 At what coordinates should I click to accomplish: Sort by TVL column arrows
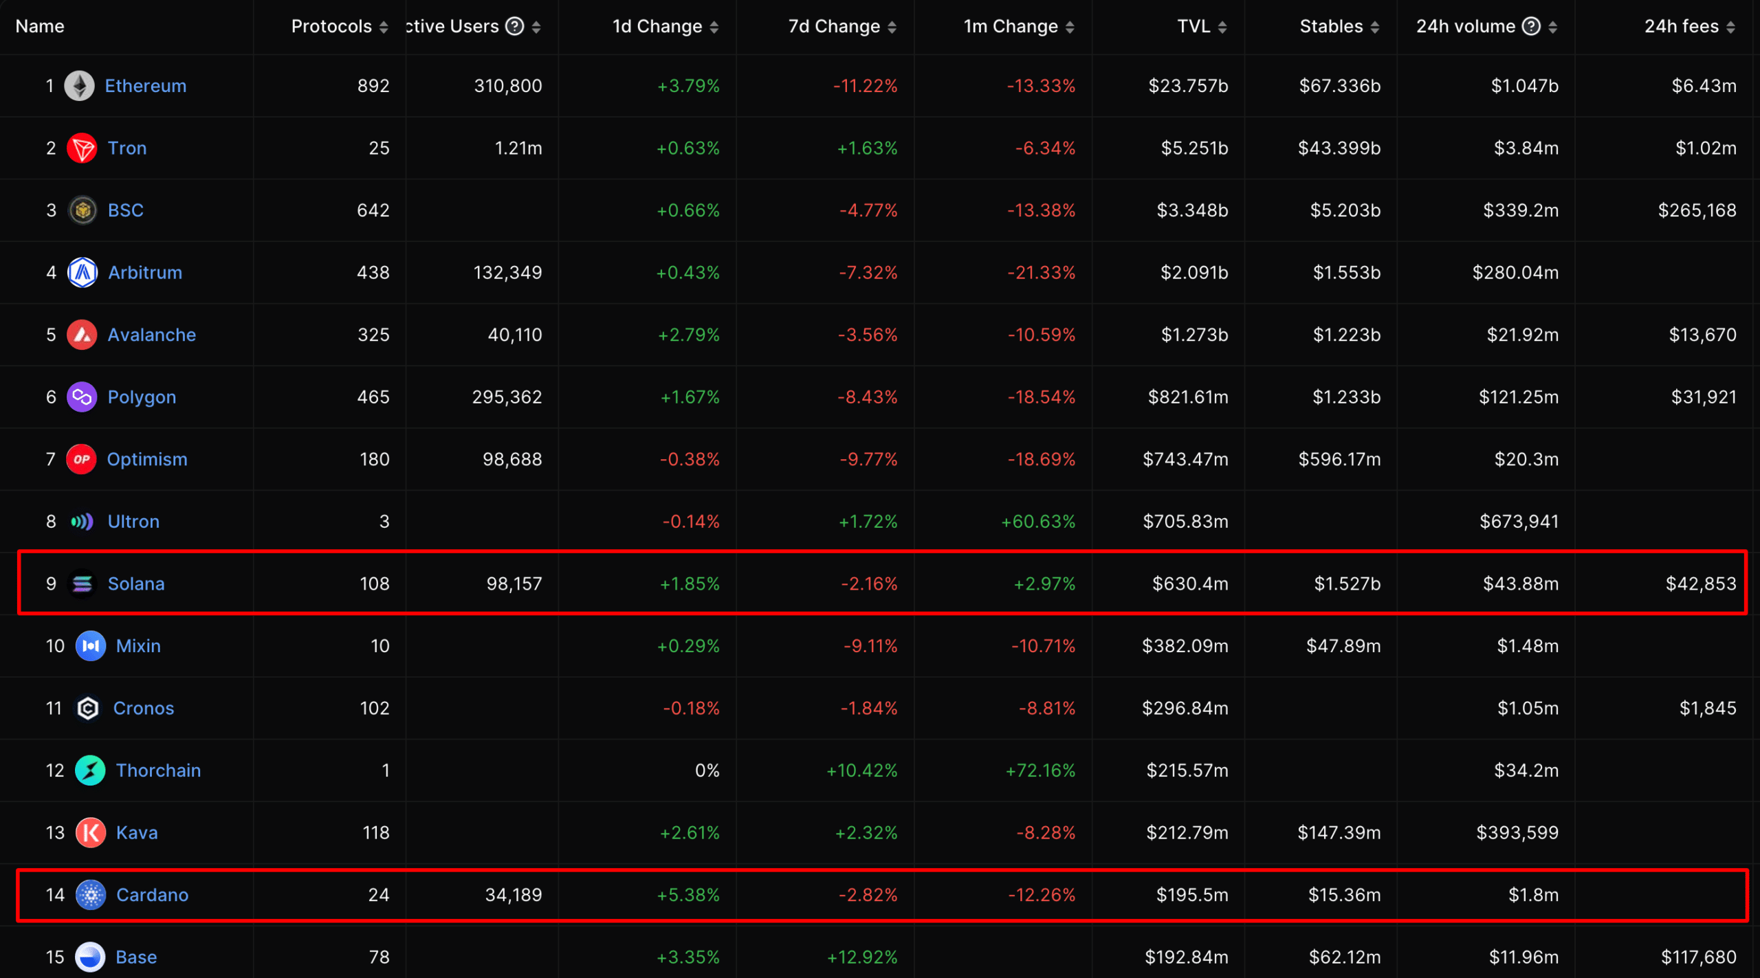1222,27
